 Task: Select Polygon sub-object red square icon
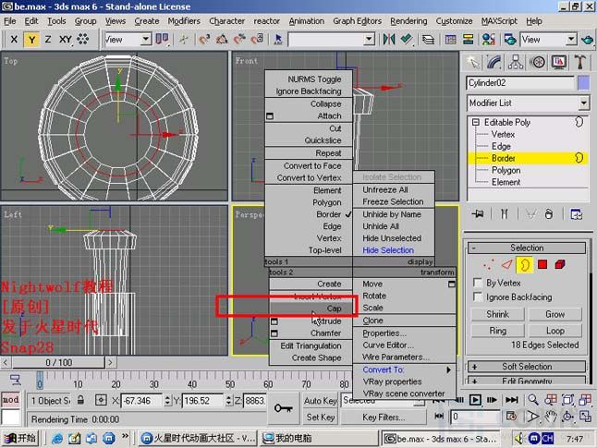[x=542, y=264]
